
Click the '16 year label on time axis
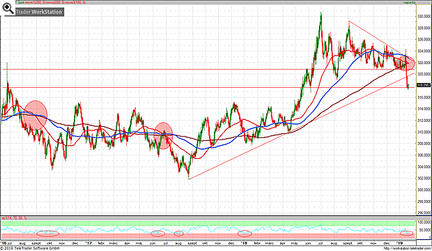(x=3, y=243)
